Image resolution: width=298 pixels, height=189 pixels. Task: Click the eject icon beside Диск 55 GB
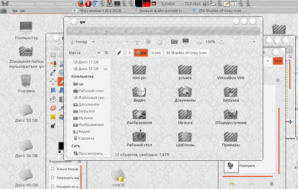[105, 69]
